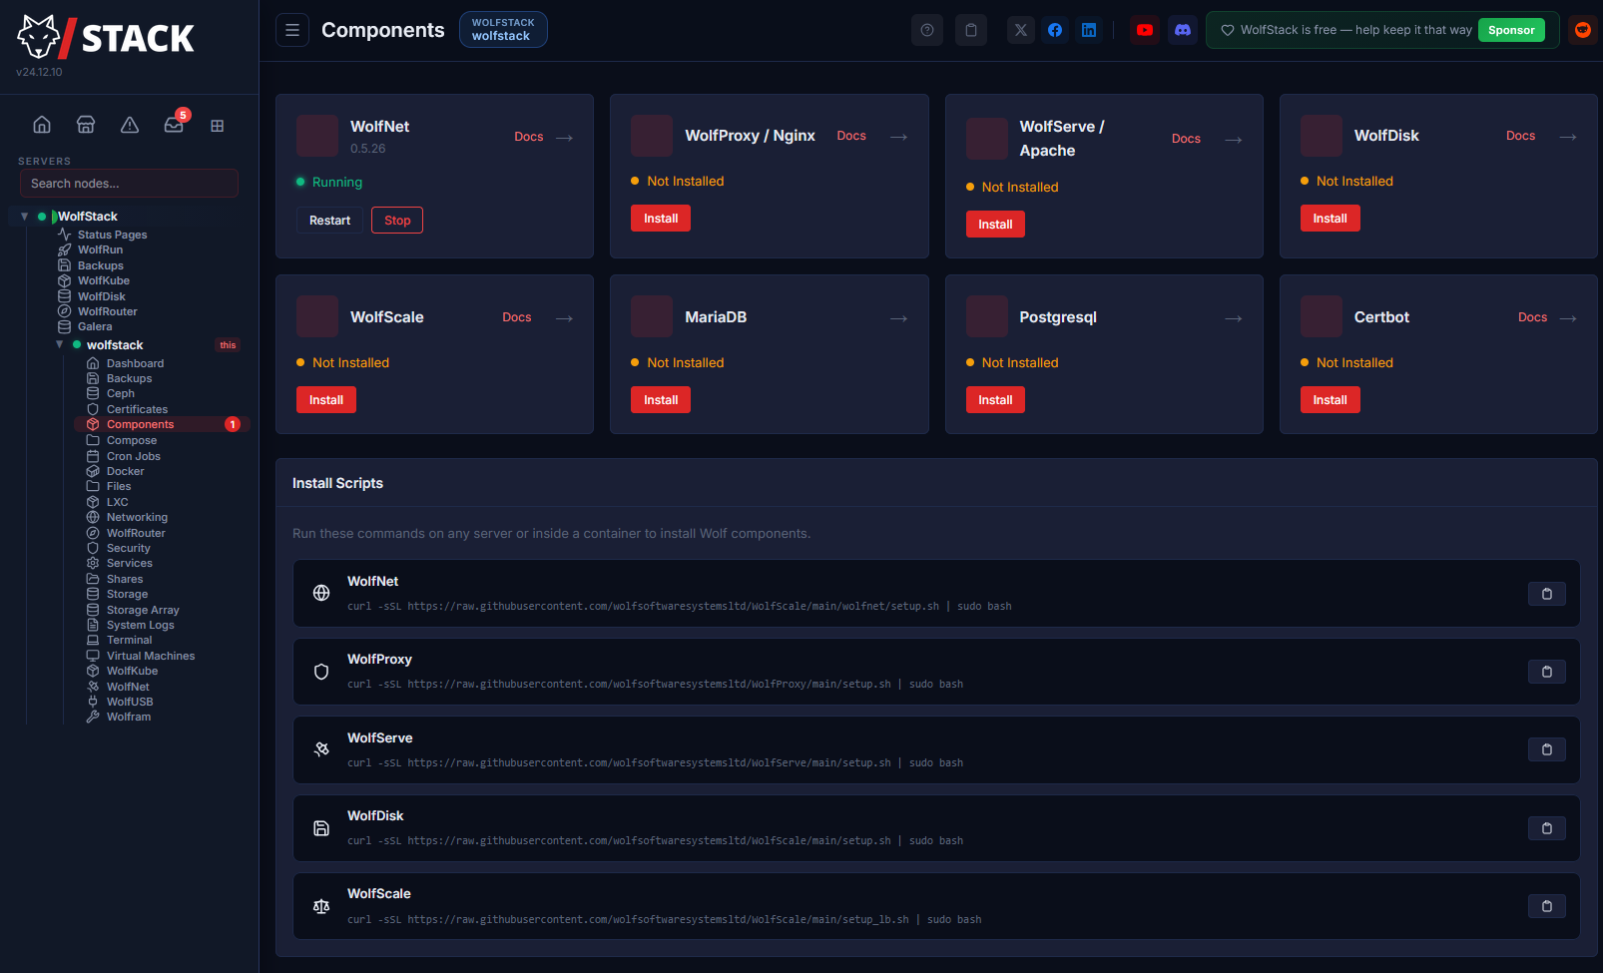
Task: Install the Certbot component
Action: point(1330,400)
